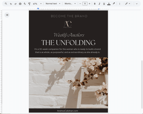Screen dimensions: 143x114
Task: Redo the last action
Action: click(16, 4)
